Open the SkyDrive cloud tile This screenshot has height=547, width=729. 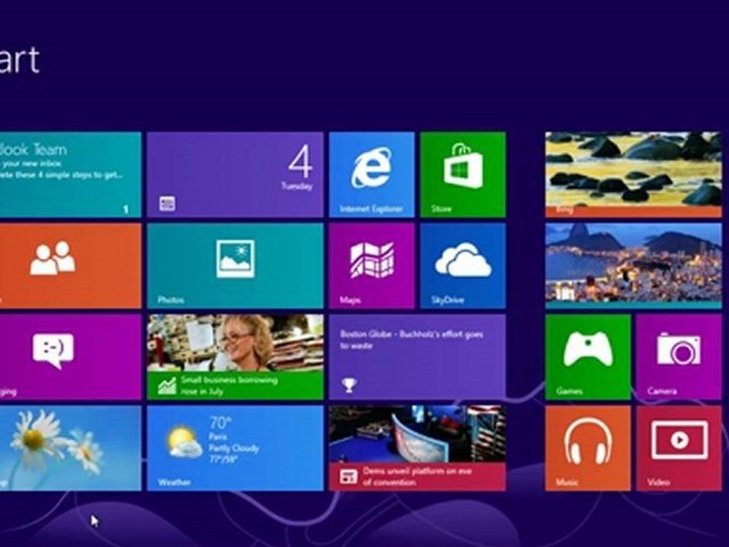(462, 266)
